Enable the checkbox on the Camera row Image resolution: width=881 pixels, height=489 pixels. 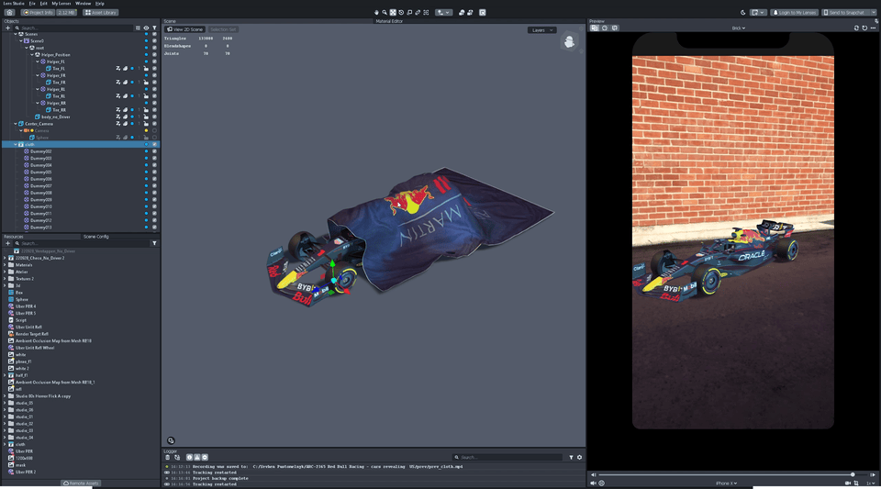154,131
